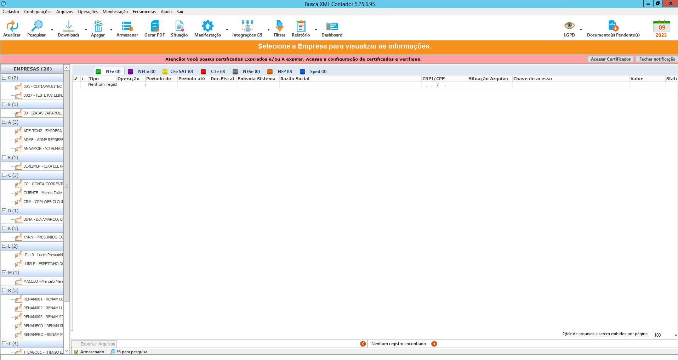
Task: Go to previous page arrow
Action: [x=363, y=344]
